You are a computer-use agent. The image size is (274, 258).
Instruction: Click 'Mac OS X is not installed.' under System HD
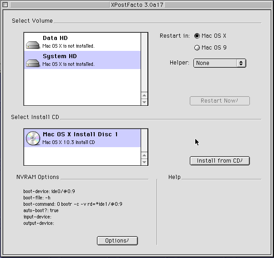click(x=68, y=64)
